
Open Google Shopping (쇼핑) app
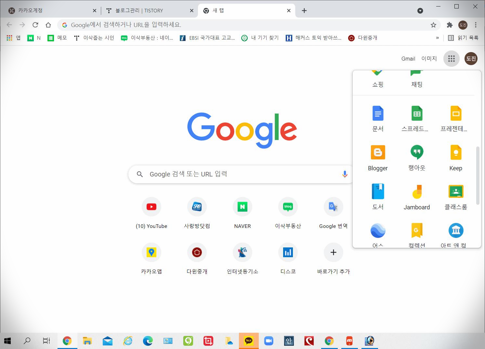378,80
